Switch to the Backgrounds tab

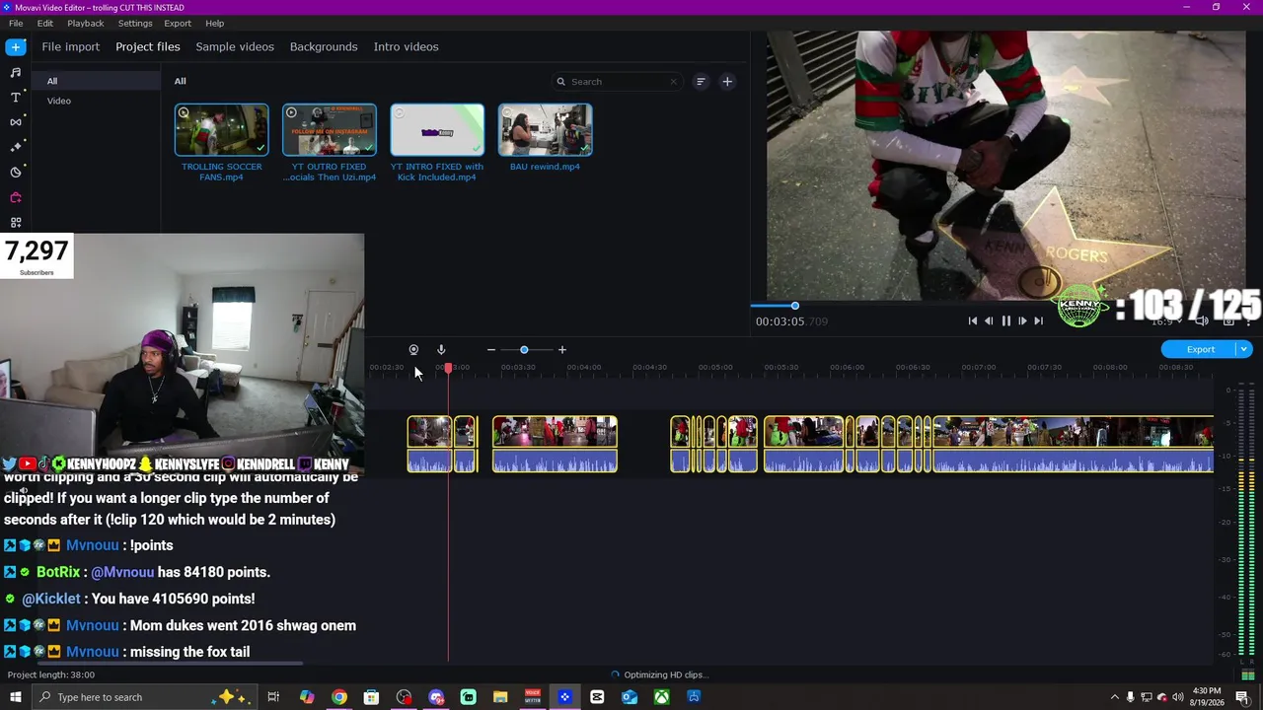[x=324, y=46]
